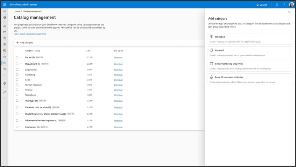Open header settings gear
Viewport: 296px width, 167px height.
[277, 5]
